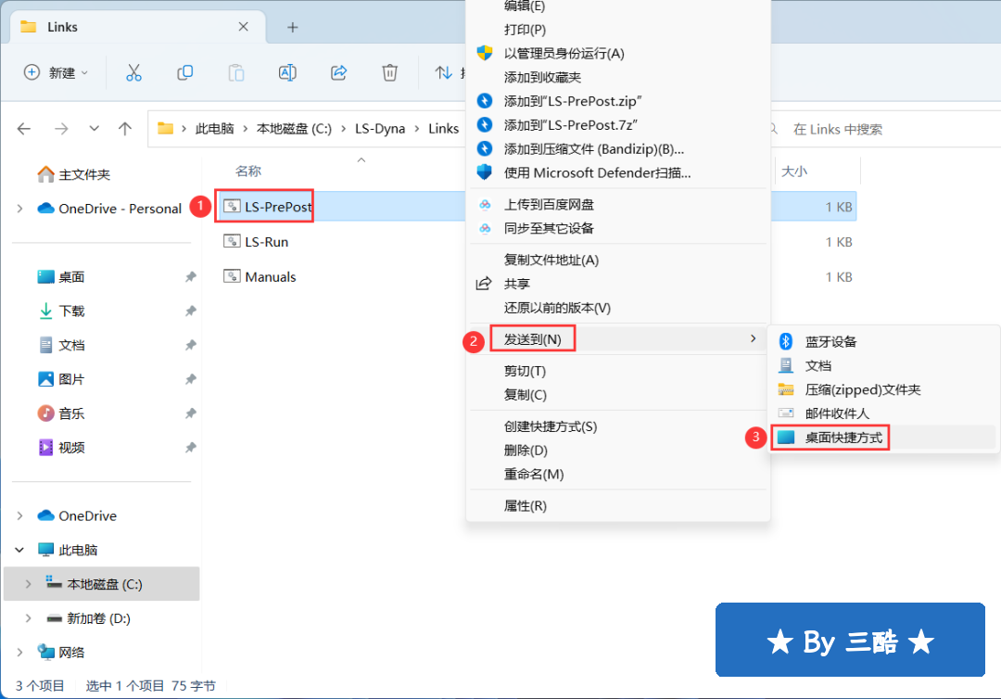Open 图片 quick access folder
Screen dimensions: 1001x699
(60, 379)
